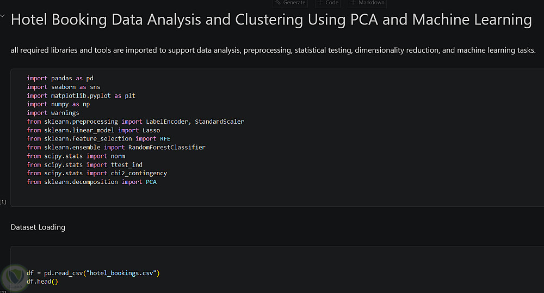Click the chi2_contingency import name
Screen dimensions: 544x293
pos(138,174)
